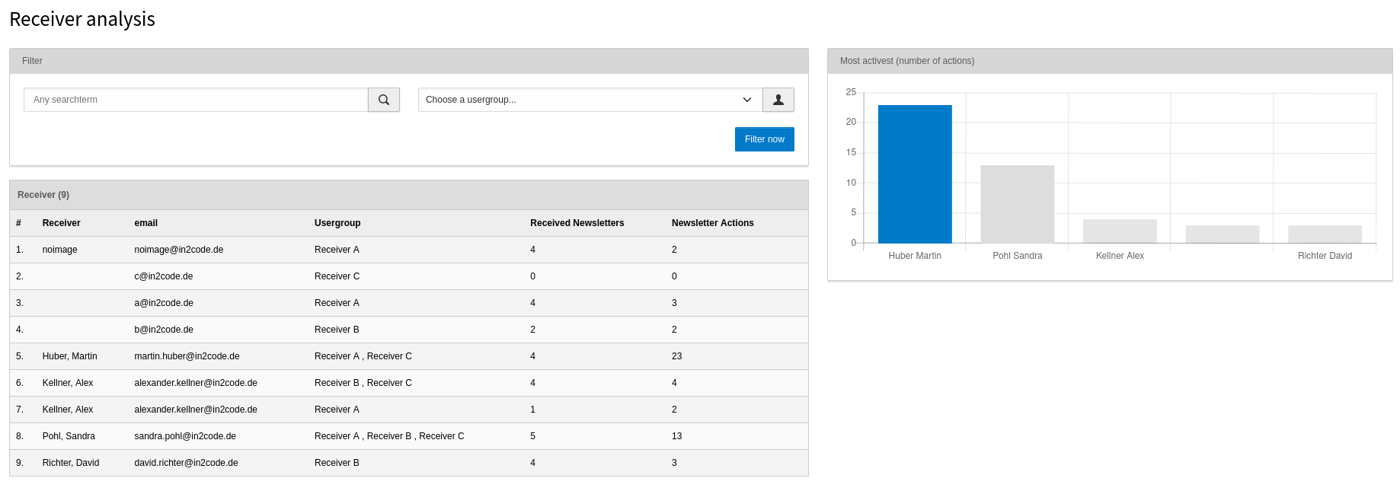Click email b@in2code.de
The image size is (1400, 491).
(x=164, y=330)
